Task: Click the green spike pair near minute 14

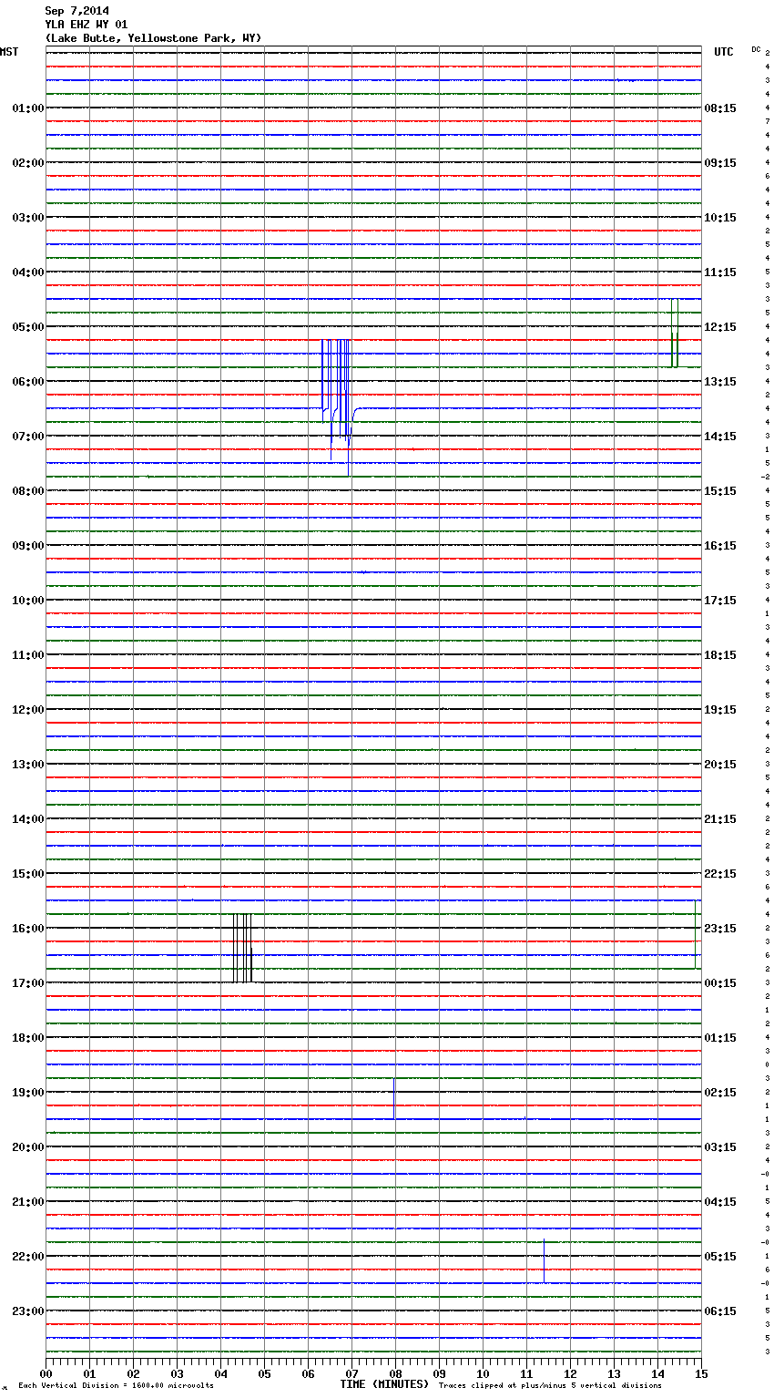Action: (x=675, y=333)
